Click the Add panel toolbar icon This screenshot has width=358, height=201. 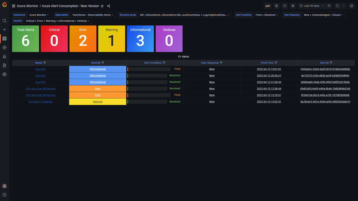[x=268, y=6]
